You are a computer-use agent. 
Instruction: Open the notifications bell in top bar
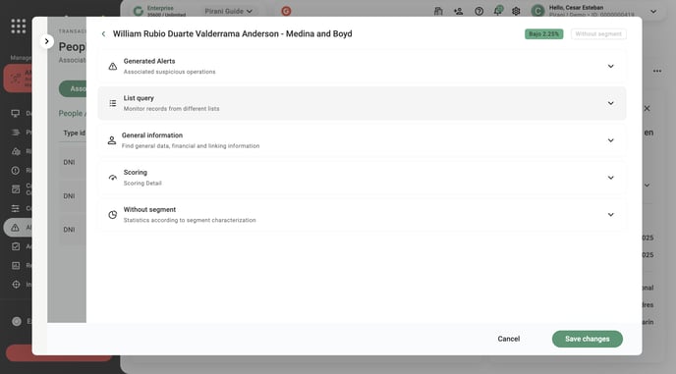[x=497, y=11]
